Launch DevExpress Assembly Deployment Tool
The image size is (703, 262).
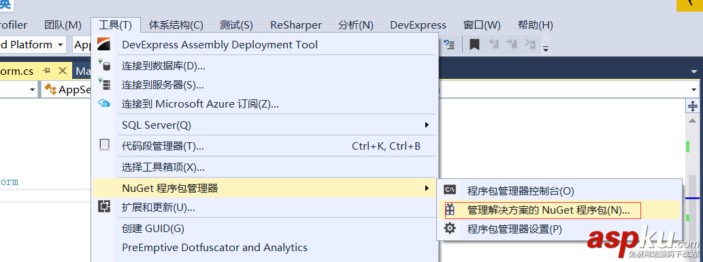(265, 45)
